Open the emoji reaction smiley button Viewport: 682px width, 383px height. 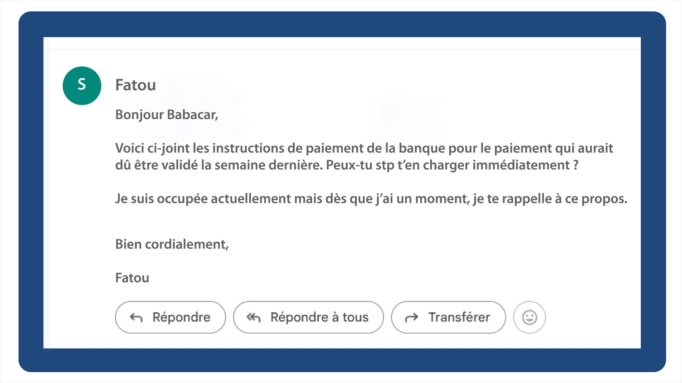coord(529,317)
